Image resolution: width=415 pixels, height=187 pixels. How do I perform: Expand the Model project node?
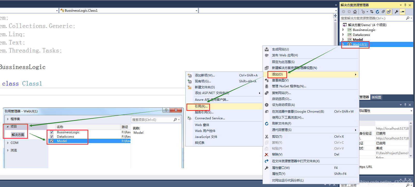coord(343,40)
